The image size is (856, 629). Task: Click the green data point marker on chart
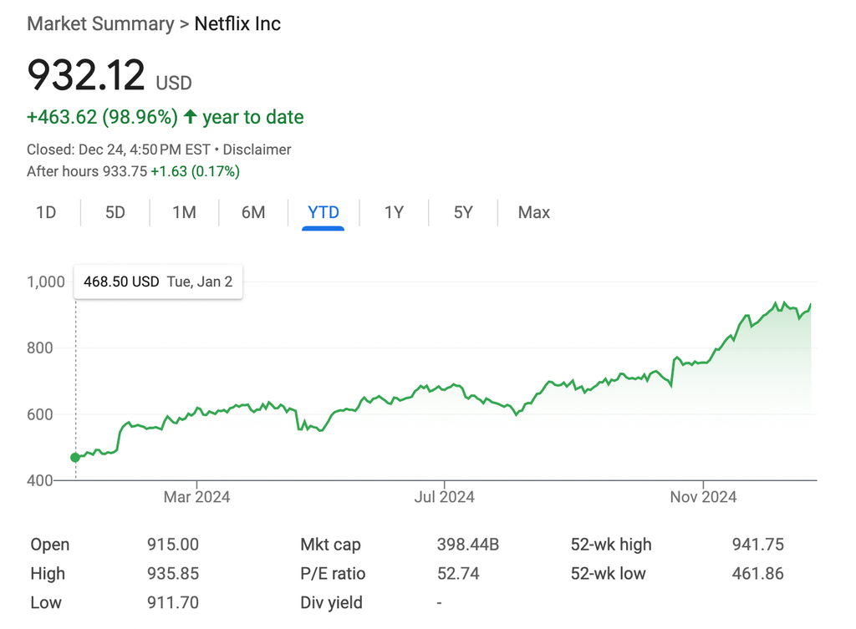pyautogui.click(x=75, y=457)
